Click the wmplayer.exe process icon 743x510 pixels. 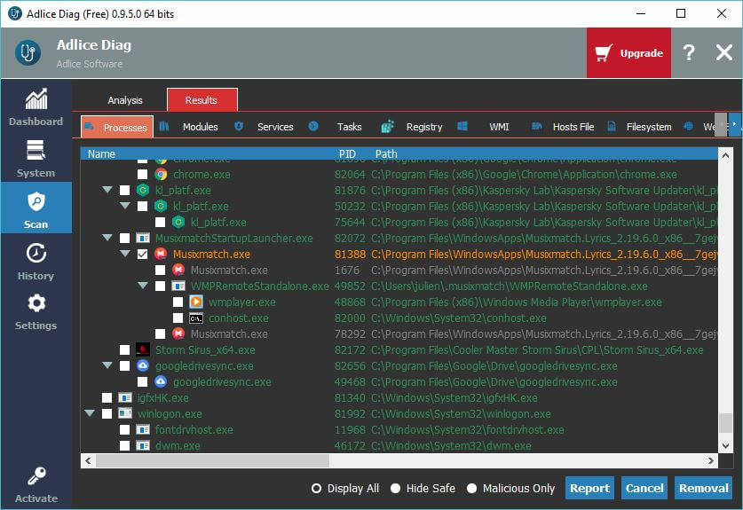pos(196,302)
